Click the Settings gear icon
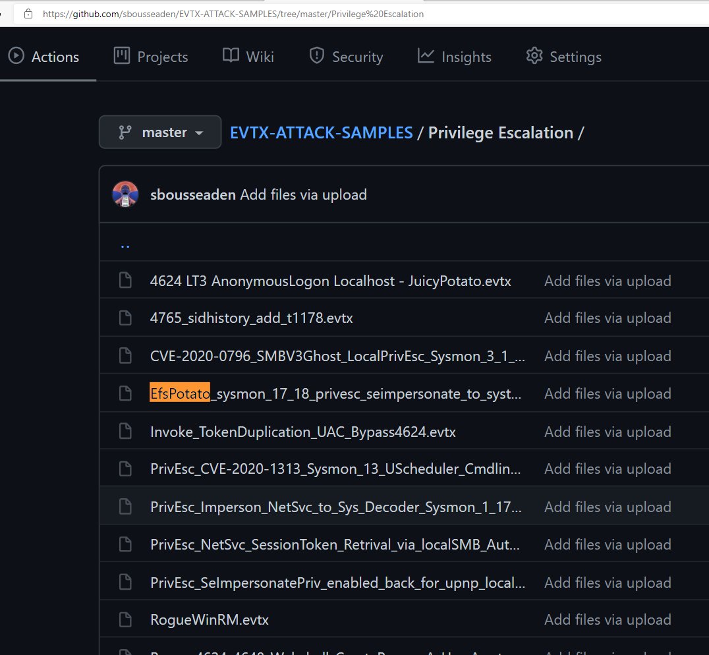 534,55
